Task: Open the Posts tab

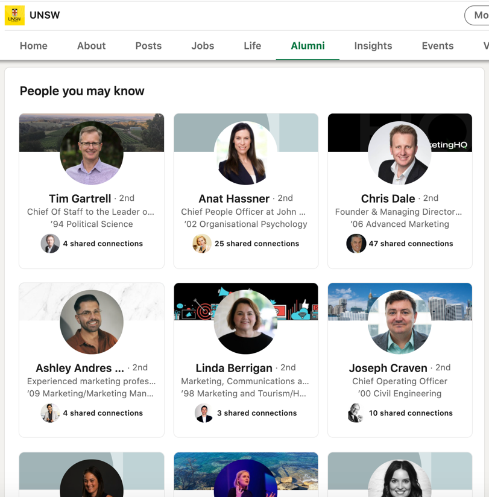Action: (148, 46)
